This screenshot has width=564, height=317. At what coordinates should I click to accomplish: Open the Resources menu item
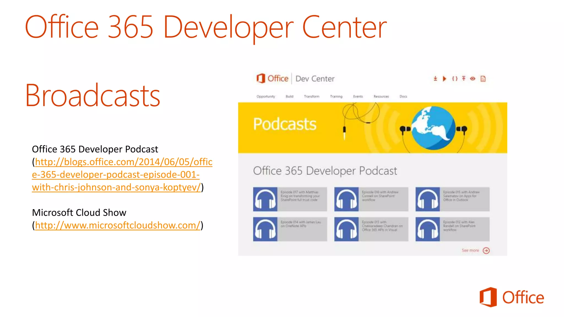click(381, 97)
